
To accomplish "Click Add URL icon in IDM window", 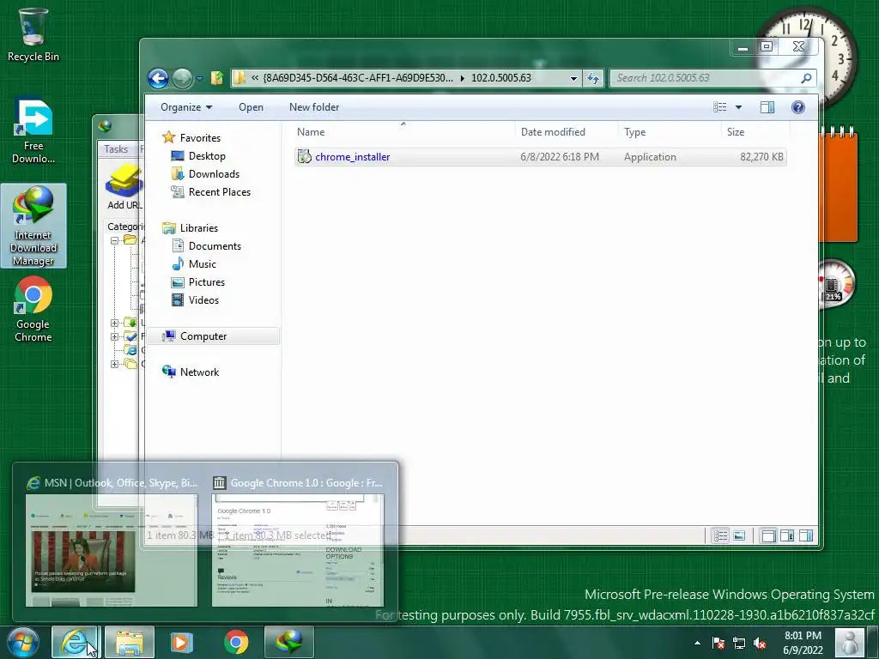I will (x=124, y=187).
